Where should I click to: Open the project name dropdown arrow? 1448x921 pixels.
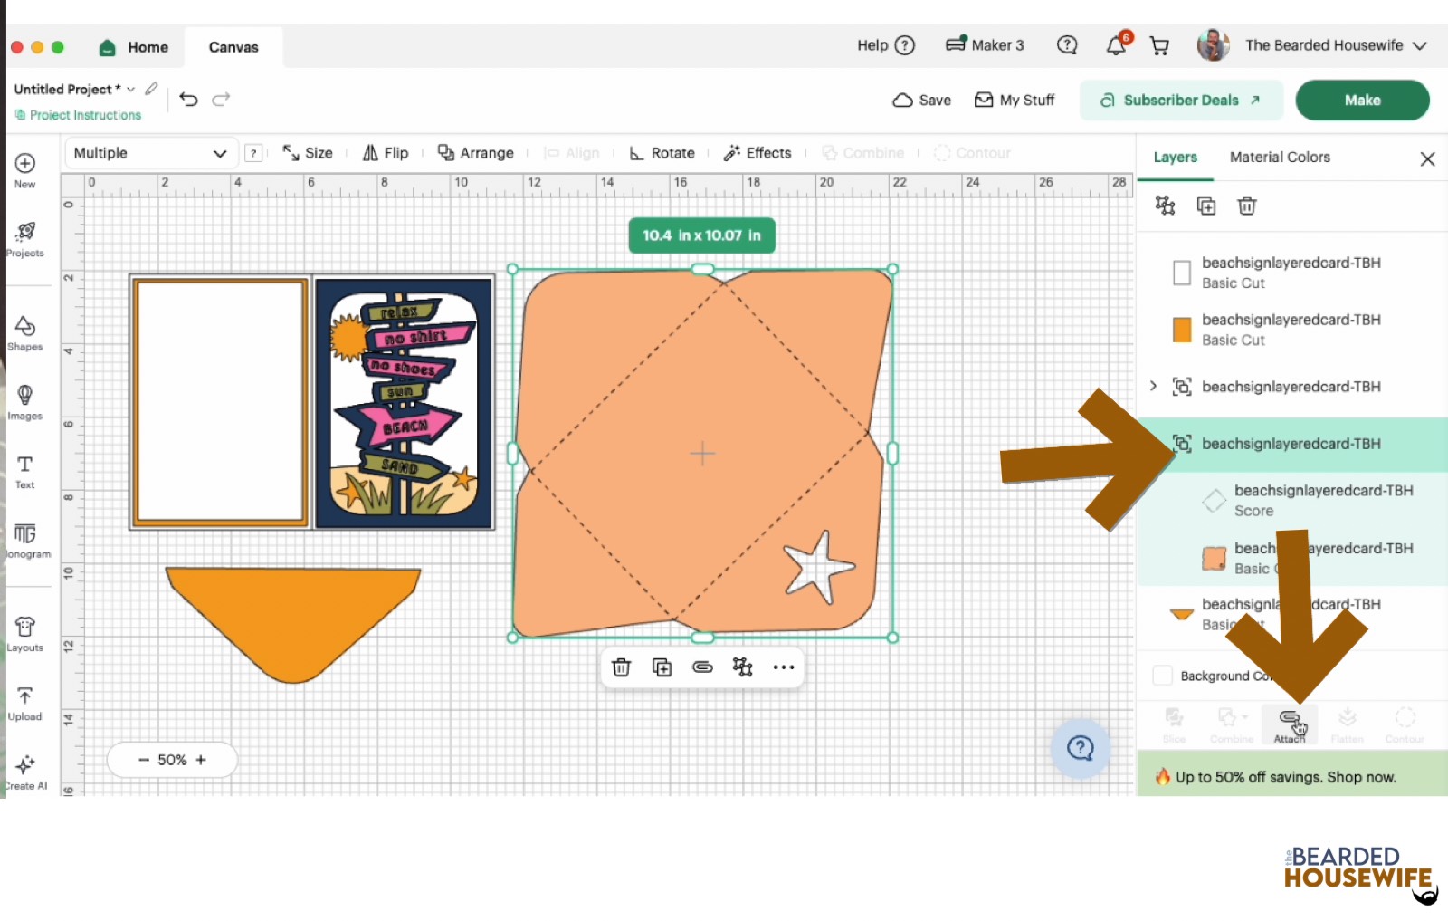click(130, 89)
